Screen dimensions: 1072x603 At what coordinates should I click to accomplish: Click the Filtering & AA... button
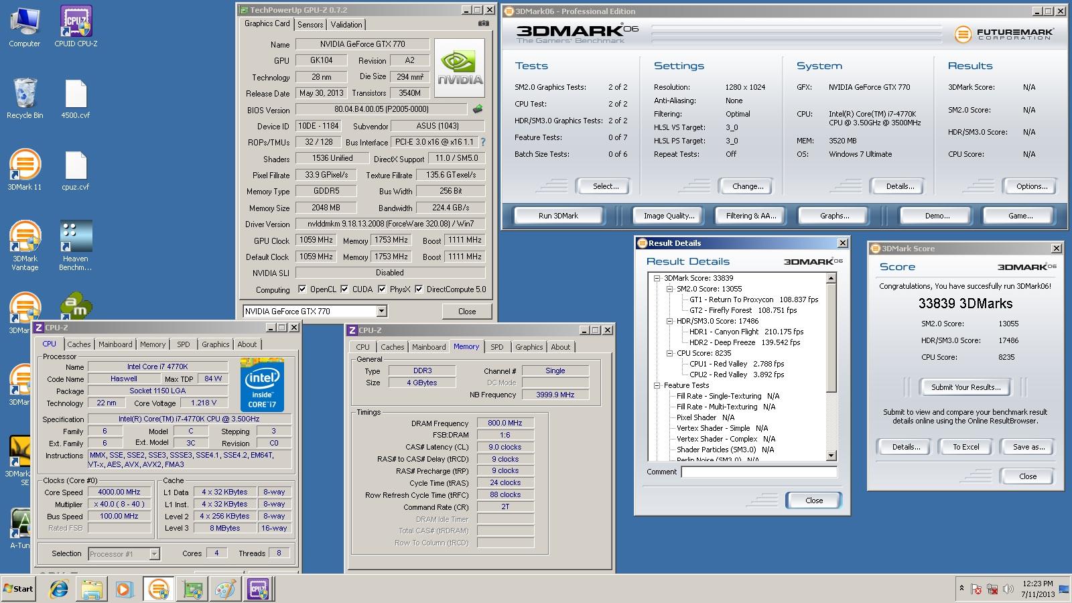751,216
